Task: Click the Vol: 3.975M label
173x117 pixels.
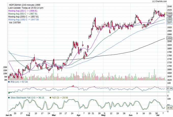Action: [15, 22]
